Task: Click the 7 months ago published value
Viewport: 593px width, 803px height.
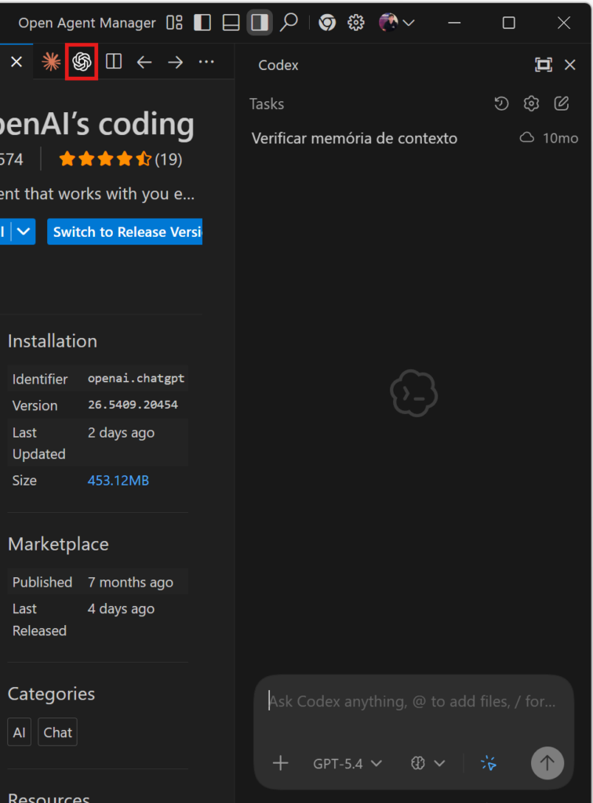Action: click(x=130, y=583)
